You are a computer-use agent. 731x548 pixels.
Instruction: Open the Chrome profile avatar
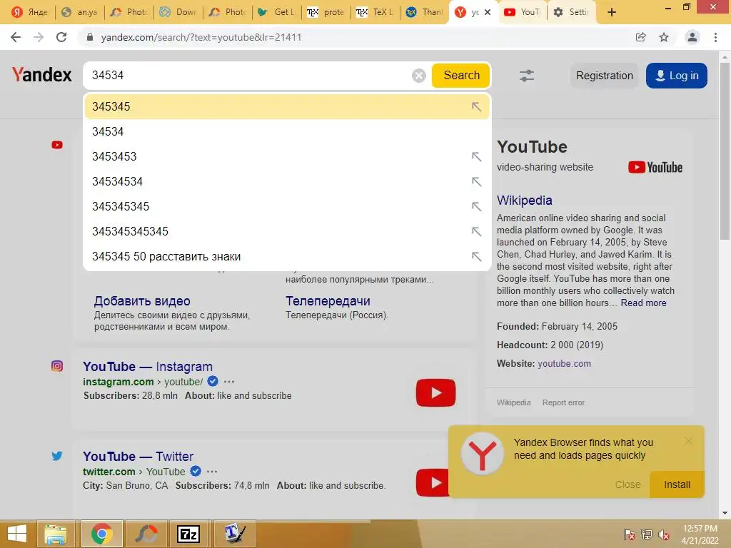pos(692,37)
